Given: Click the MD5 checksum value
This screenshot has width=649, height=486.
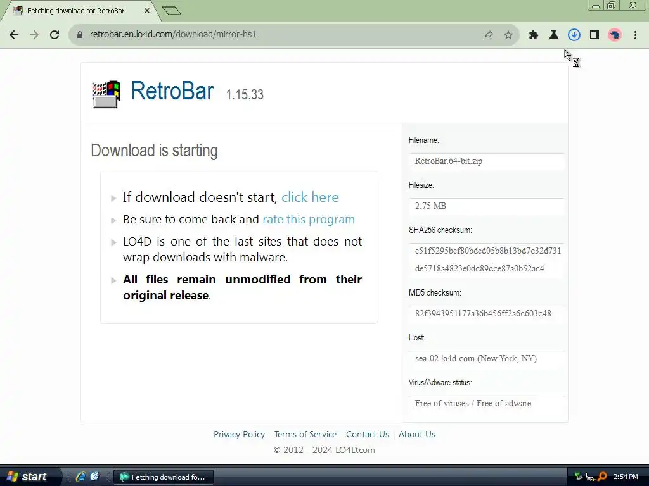Looking at the screenshot, I should 483,313.
